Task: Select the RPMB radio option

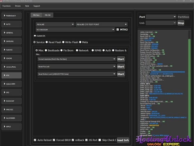Action: point(93,50)
